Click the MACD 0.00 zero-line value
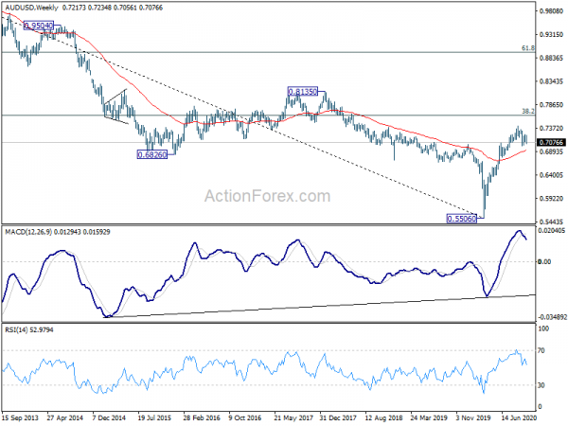The image size is (568, 426). point(545,261)
